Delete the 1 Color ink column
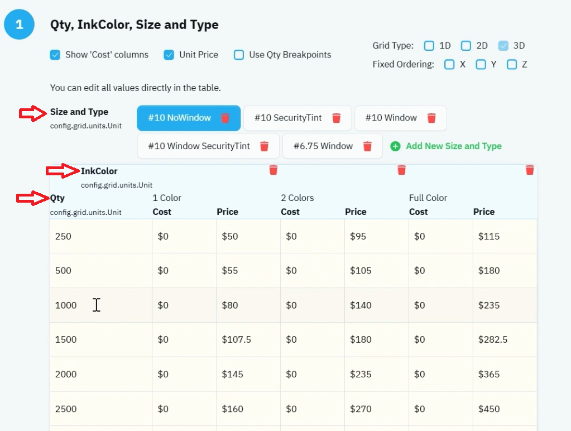This screenshot has height=431, width=571. 273,170
